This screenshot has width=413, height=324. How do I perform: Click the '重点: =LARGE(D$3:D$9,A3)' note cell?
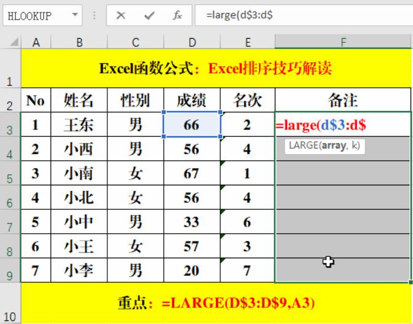[216, 303]
